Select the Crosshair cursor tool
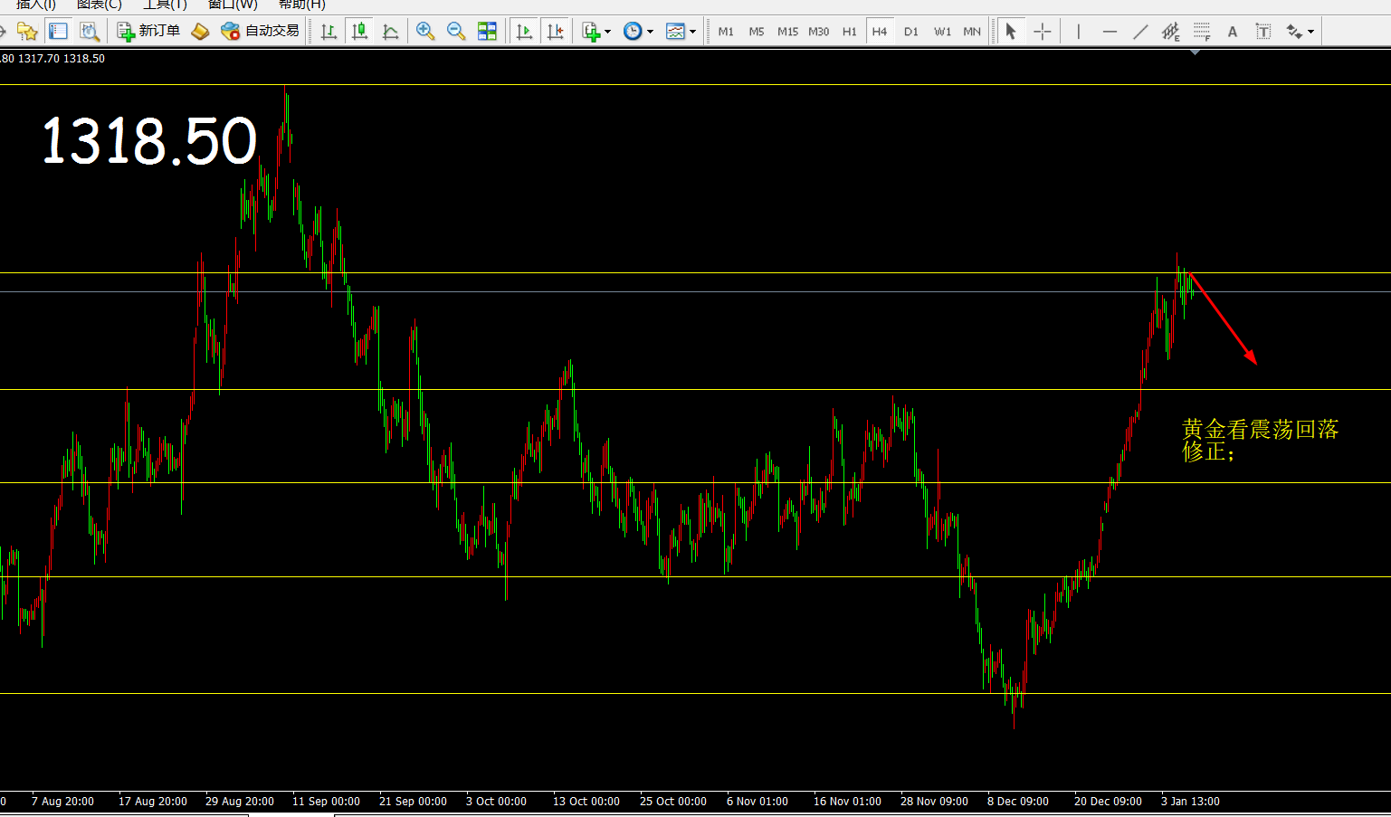Image resolution: width=1391 pixels, height=817 pixels. (x=1043, y=32)
